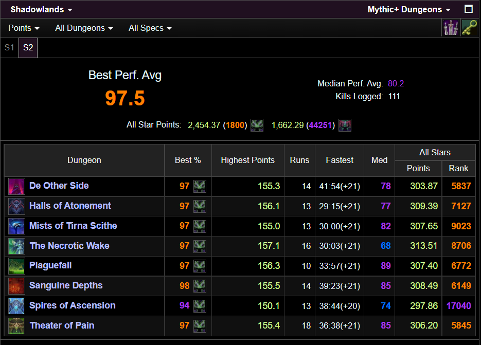
Task: Expand panel using the square window icon
Action: tap(469, 9)
